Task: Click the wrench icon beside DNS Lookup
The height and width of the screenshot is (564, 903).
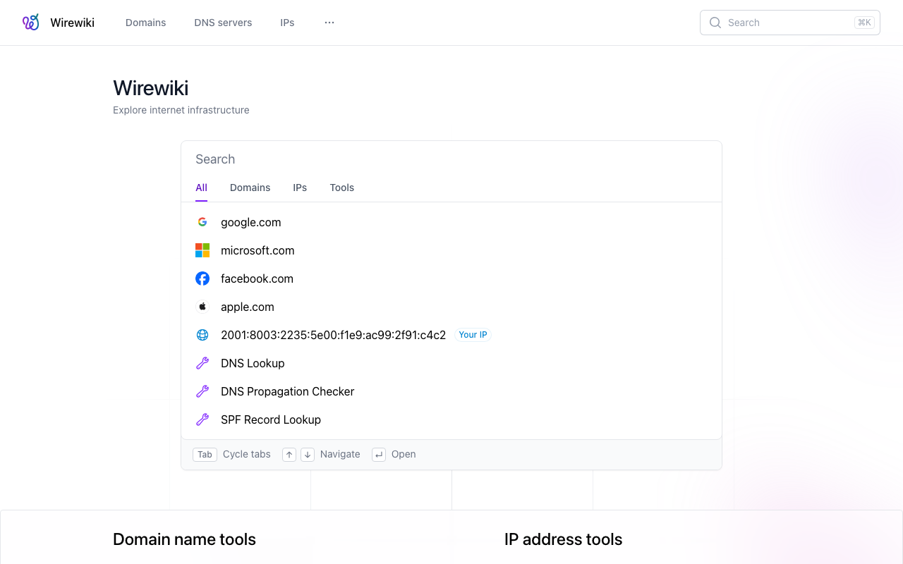Action: [x=202, y=363]
